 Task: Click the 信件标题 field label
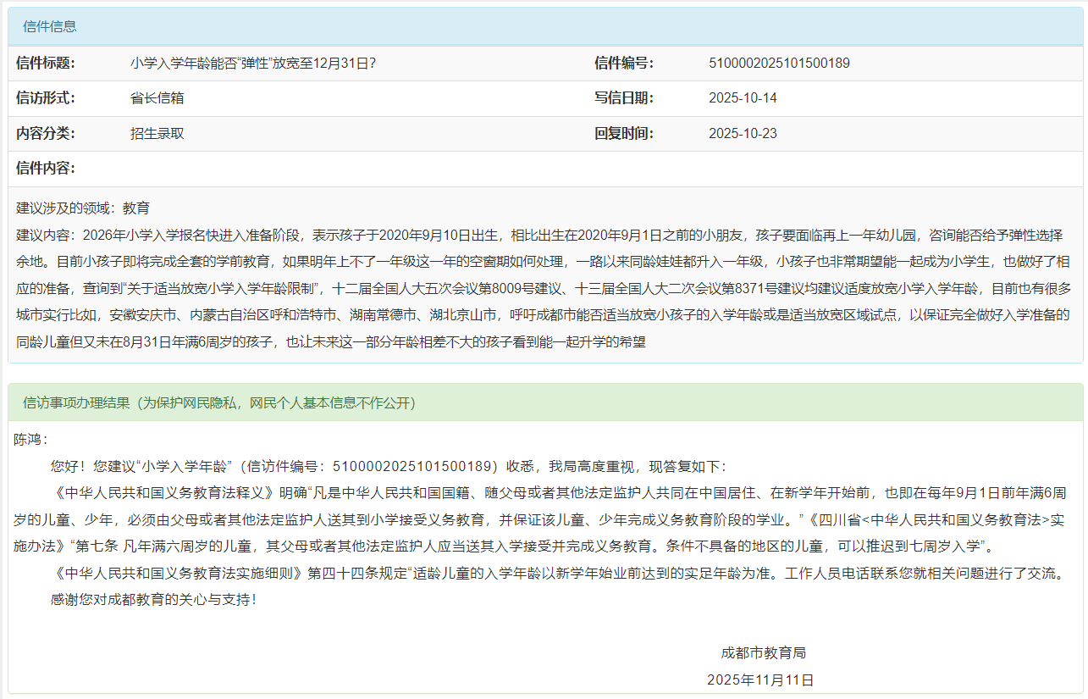click(46, 63)
